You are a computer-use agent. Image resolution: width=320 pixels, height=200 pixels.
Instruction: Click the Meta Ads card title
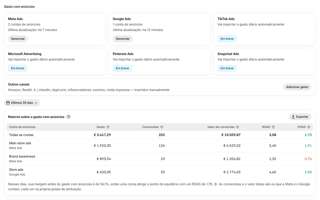[x=15, y=19]
